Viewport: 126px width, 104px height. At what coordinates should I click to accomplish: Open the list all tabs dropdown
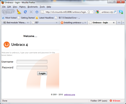pos(123,23)
